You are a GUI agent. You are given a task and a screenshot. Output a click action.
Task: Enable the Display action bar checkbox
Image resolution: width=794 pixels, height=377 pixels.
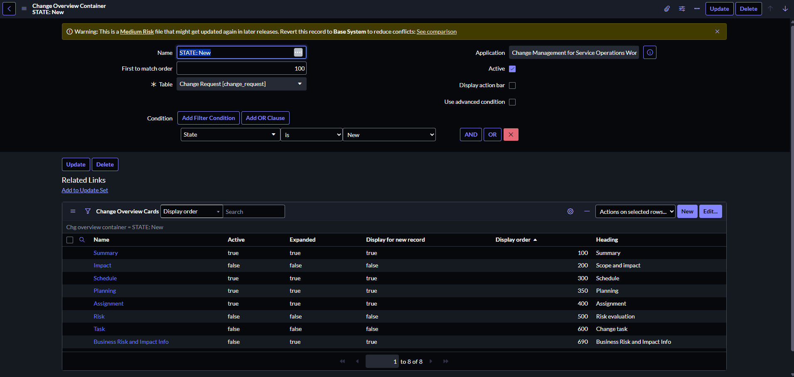512,86
